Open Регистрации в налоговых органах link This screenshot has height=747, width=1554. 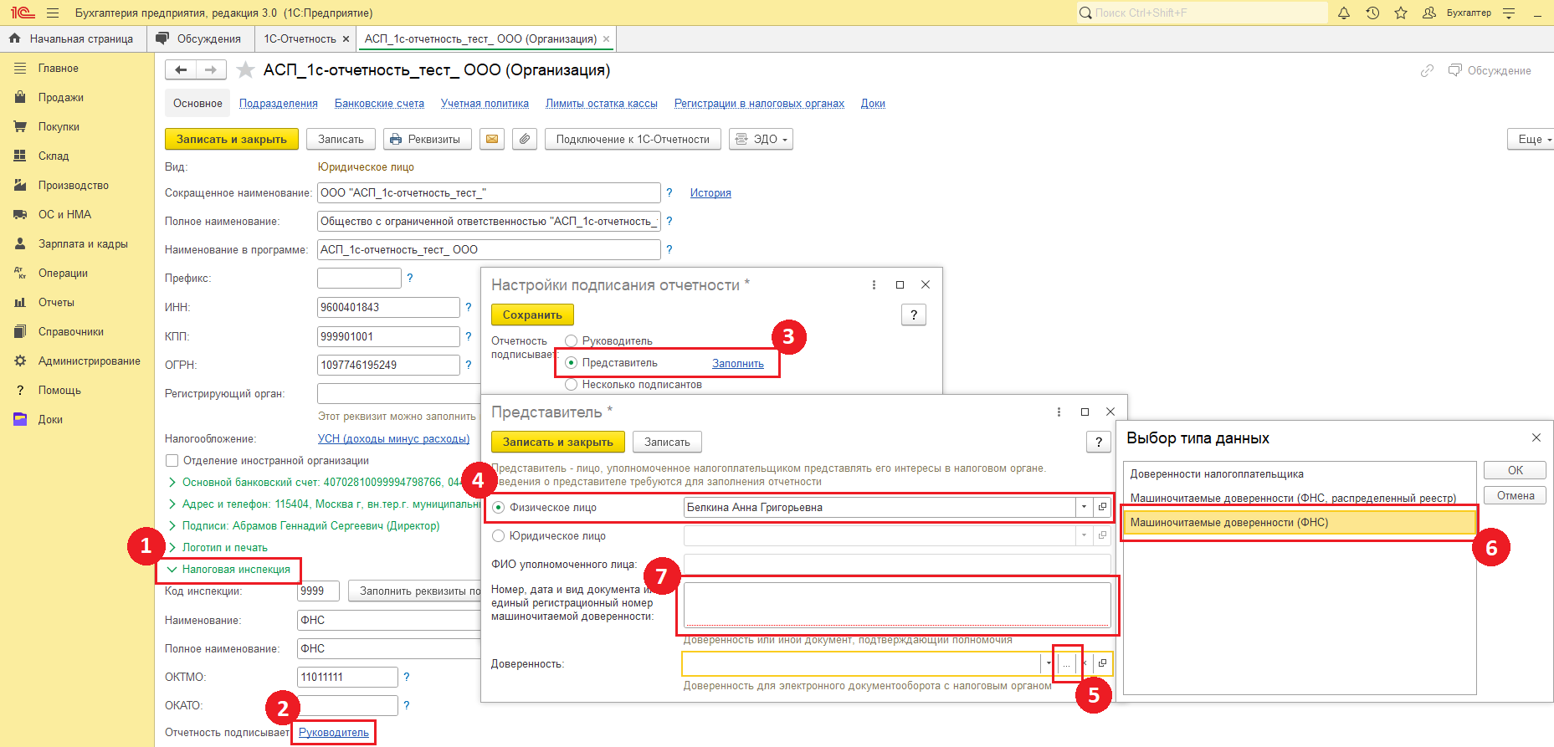click(x=759, y=104)
